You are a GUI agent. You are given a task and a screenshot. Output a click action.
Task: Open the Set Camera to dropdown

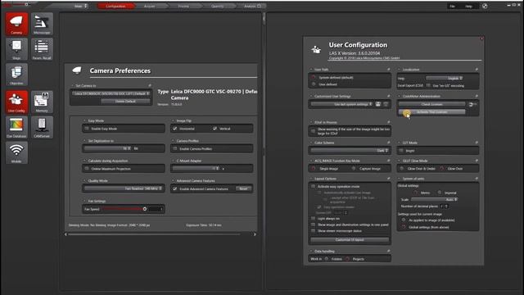click(x=111, y=93)
